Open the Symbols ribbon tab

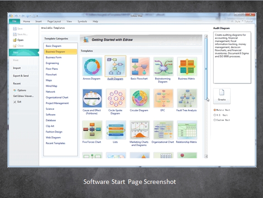tap(82, 21)
